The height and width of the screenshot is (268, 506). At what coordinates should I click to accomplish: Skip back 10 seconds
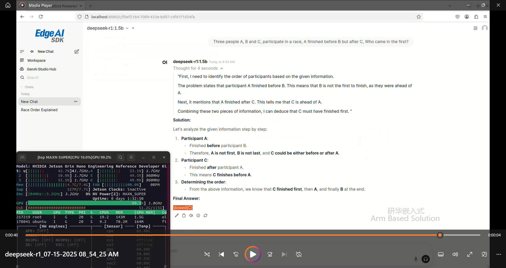click(236, 254)
